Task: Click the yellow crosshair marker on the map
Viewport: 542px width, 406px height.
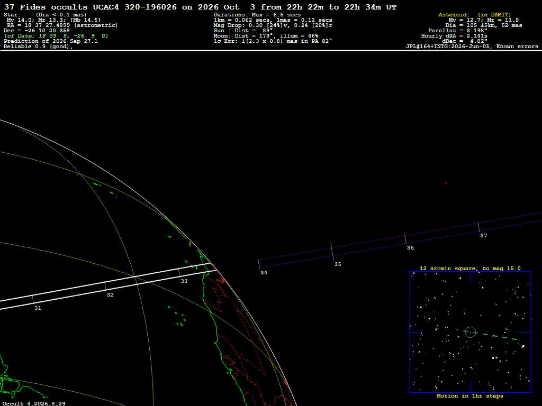Action: [190, 244]
